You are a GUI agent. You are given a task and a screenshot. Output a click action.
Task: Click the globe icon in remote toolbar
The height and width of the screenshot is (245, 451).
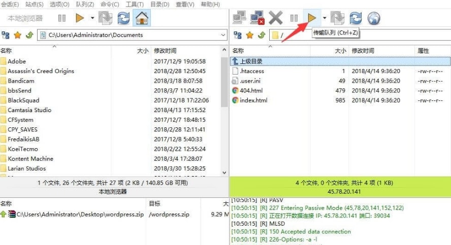[x=374, y=19]
